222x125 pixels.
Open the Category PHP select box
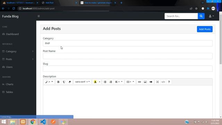pos(128,43)
